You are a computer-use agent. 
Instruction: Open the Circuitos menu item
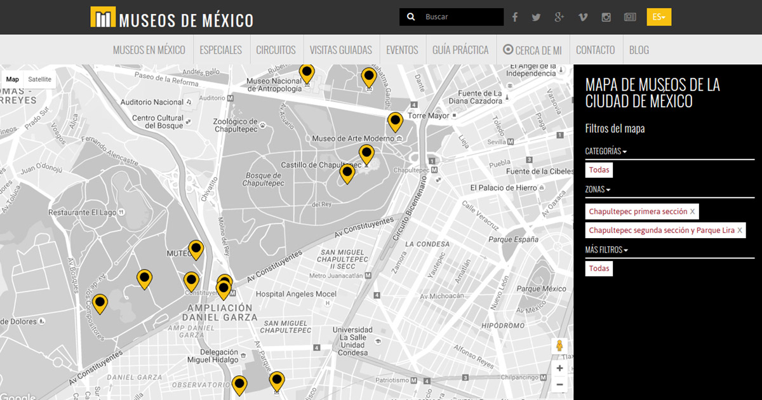[276, 50]
